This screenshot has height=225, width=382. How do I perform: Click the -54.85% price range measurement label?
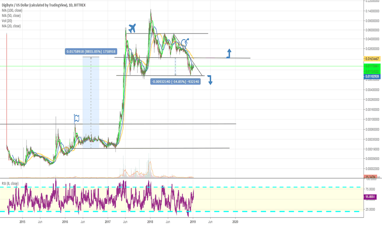pyautogui.click(x=175, y=82)
